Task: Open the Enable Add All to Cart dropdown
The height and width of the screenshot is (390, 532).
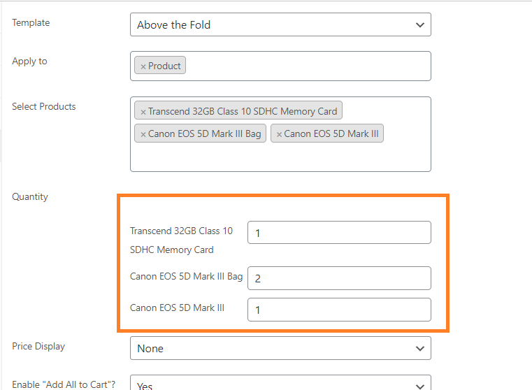Action: point(280,384)
